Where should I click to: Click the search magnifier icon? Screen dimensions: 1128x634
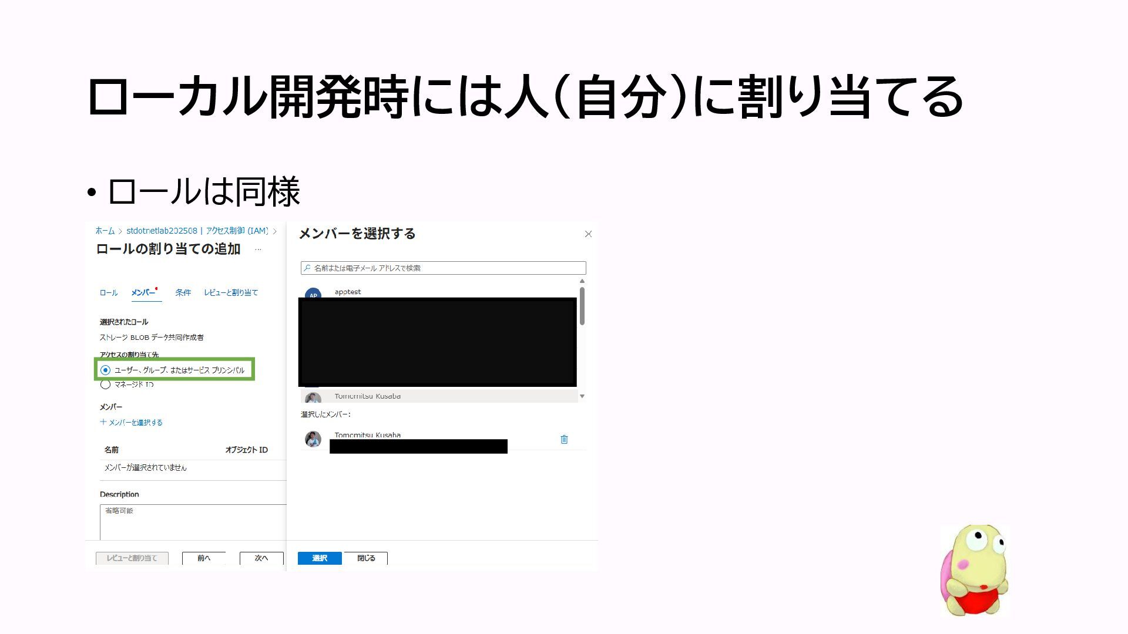(307, 268)
